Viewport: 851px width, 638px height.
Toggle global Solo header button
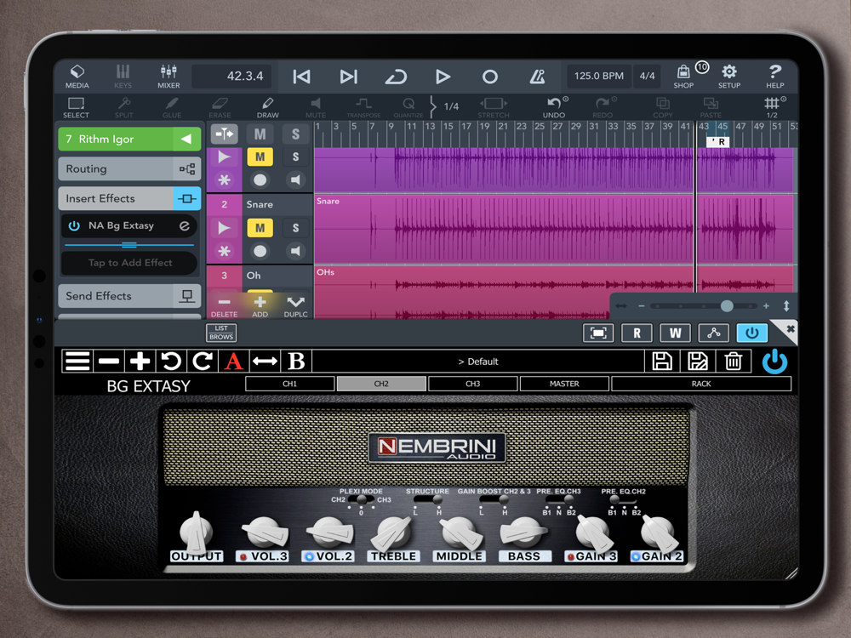point(295,134)
